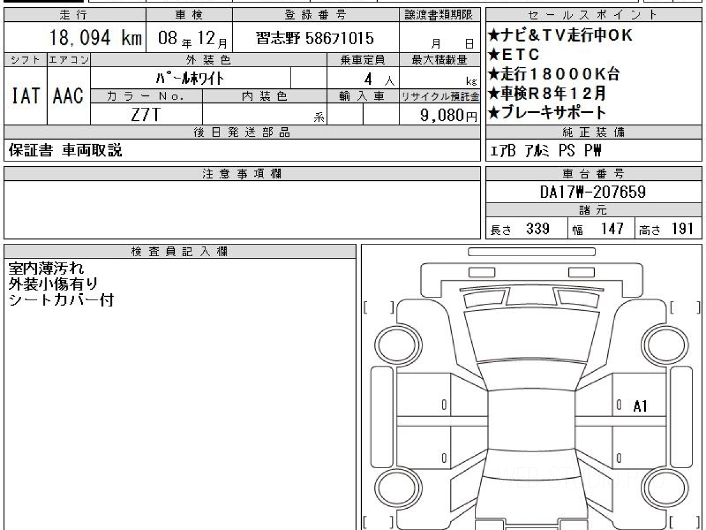Image resolution: width=706 pixels, height=530 pixels.
Task: Select the IAT shift value
Action: [x=25, y=95]
